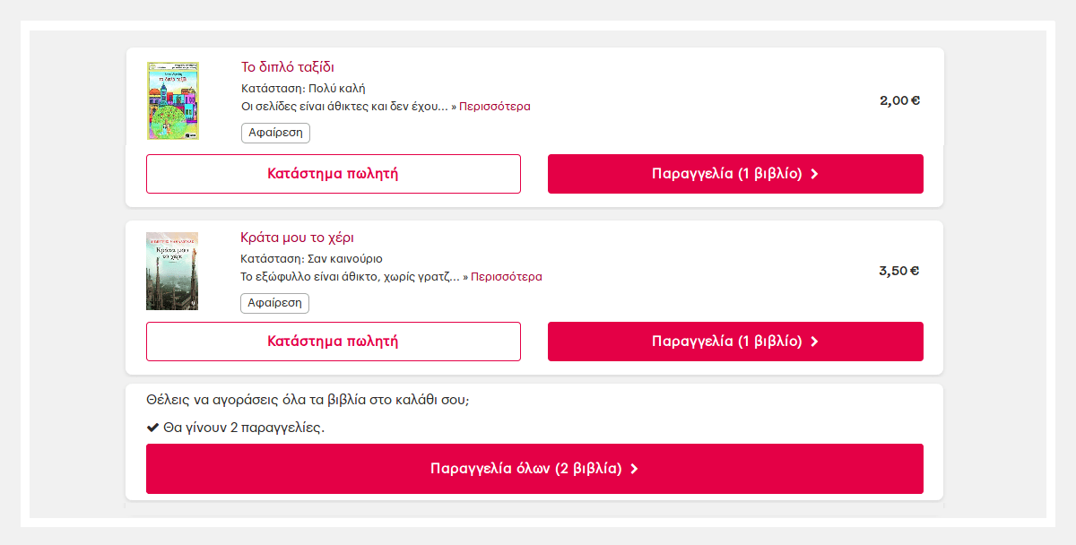Click the chevron arrow in Παραγγελία όλων button
The height and width of the screenshot is (545, 1076).
[634, 469]
